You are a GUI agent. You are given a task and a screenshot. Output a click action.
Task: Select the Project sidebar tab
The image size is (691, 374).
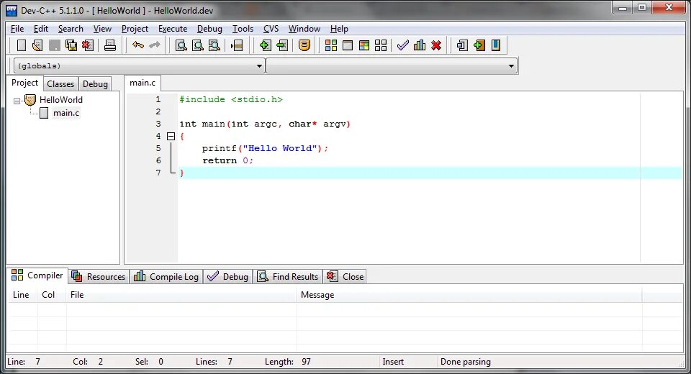(x=24, y=83)
